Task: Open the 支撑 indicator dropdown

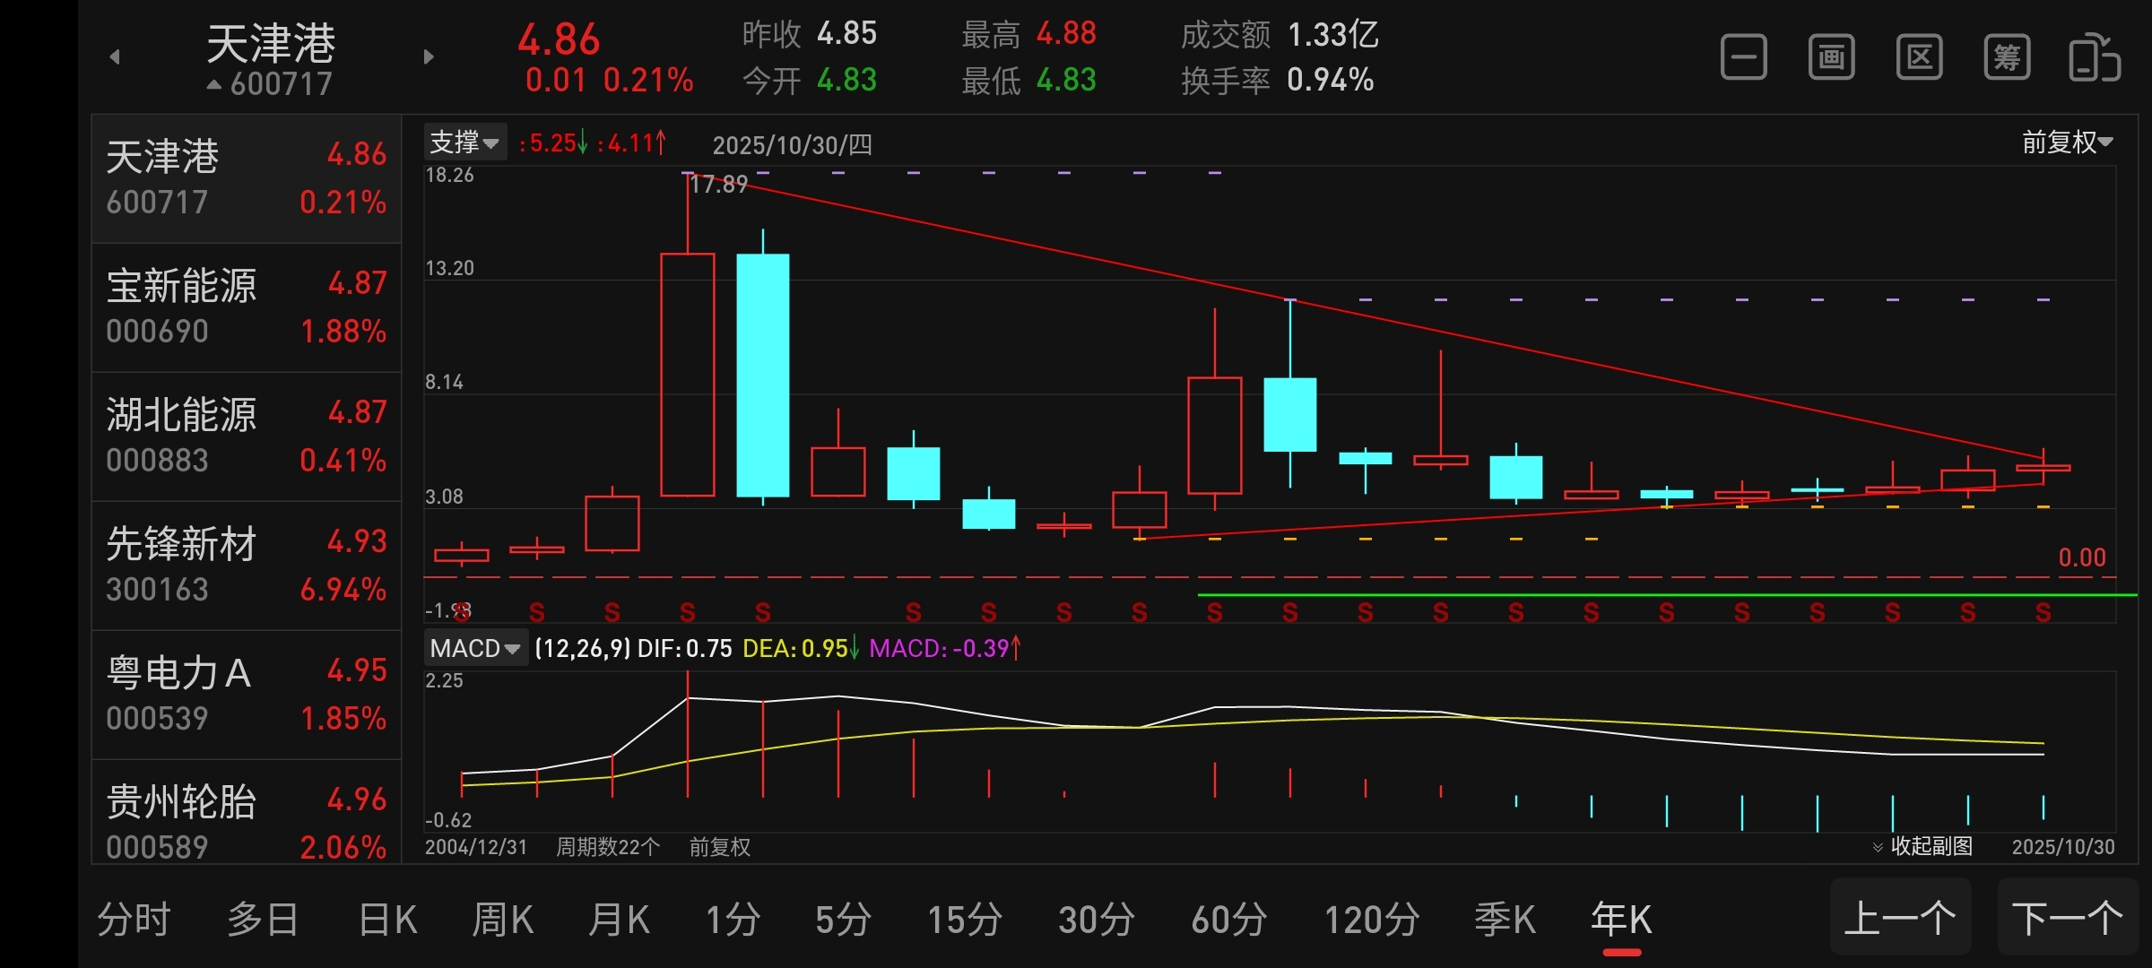Action: (x=464, y=143)
